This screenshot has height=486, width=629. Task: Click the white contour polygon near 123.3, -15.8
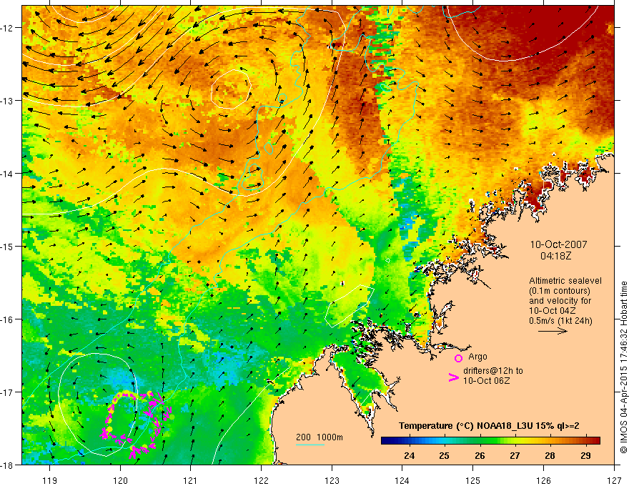click(x=349, y=306)
